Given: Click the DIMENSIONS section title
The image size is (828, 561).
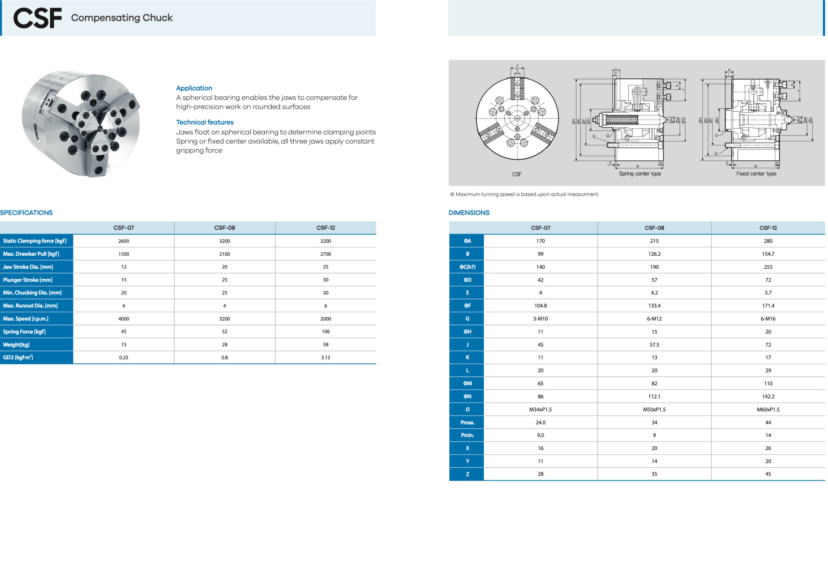Looking at the screenshot, I should point(468,213).
